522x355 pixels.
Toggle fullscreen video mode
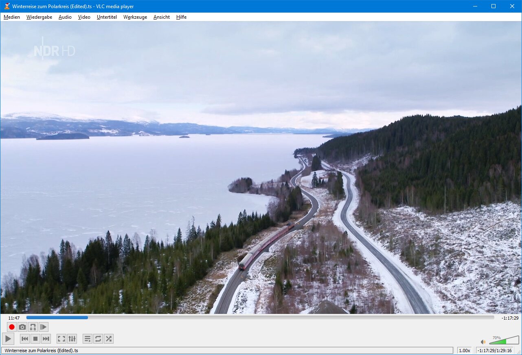61,339
